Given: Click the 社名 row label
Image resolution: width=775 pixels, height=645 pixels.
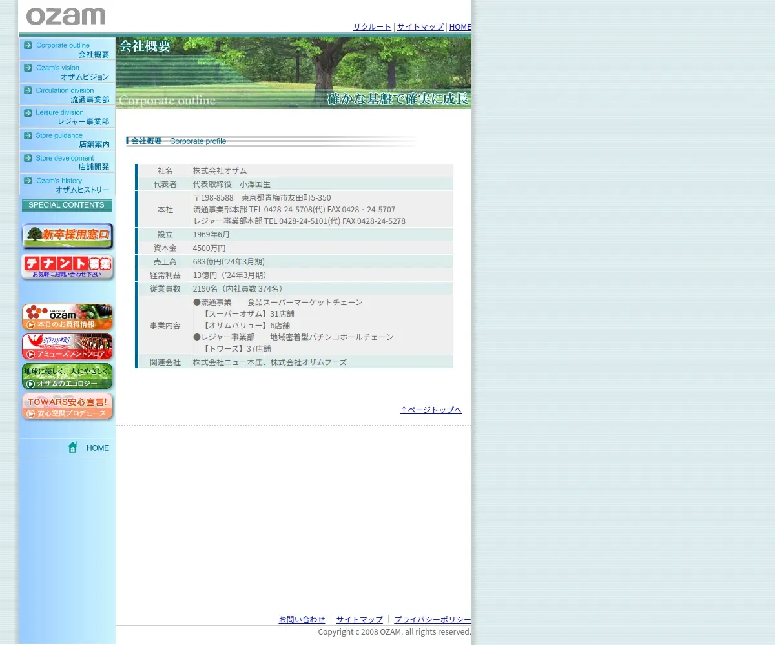Looking at the screenshot, I should tap(165, 171).
